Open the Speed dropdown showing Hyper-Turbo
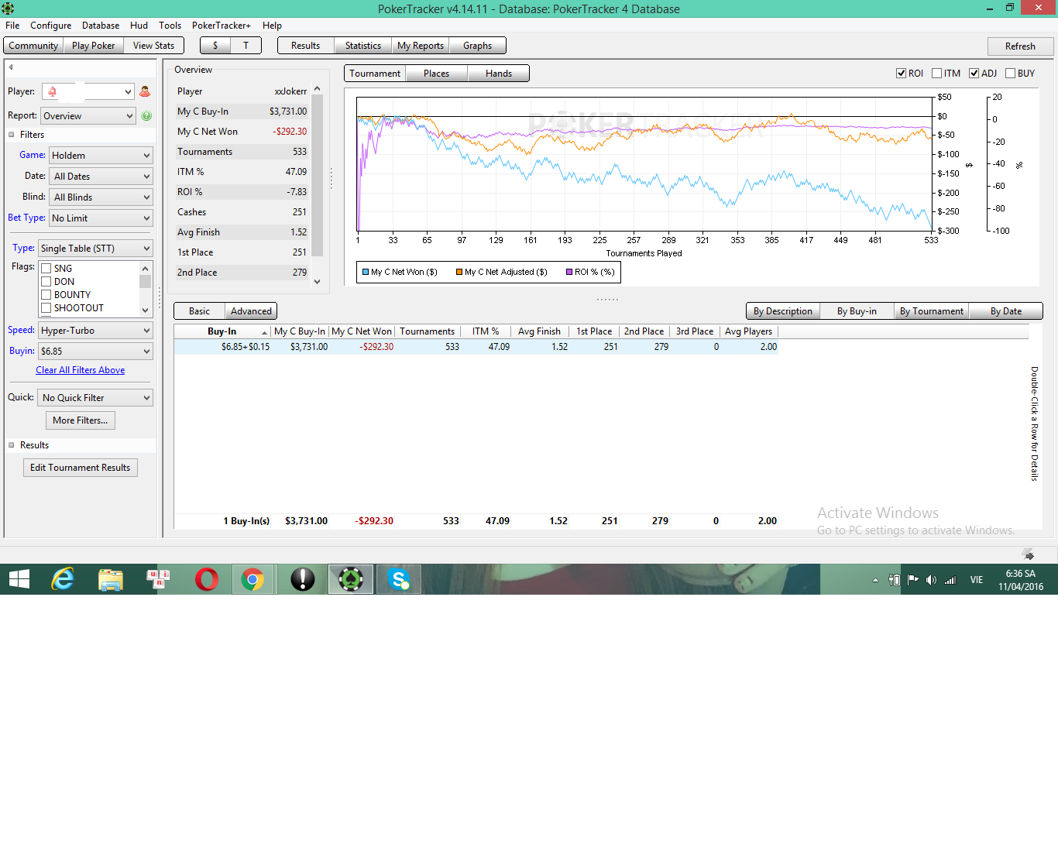 [96, 331]
